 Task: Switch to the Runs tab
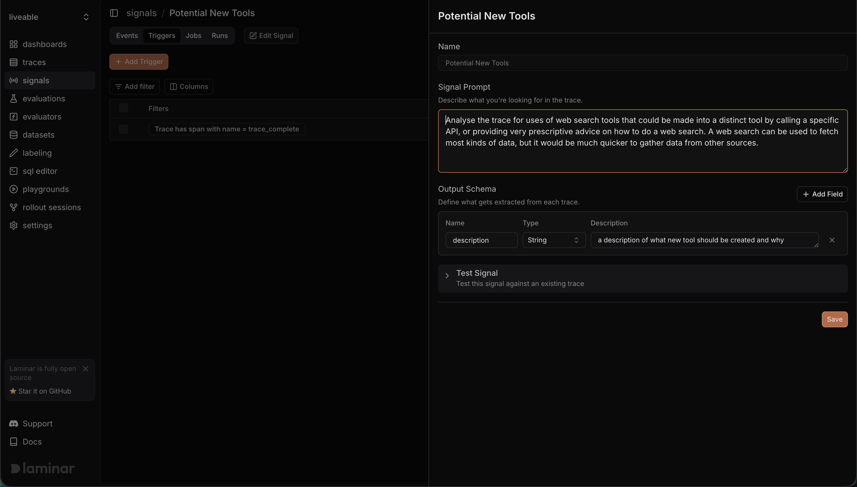pyautogui.click(x=220, y=35)
